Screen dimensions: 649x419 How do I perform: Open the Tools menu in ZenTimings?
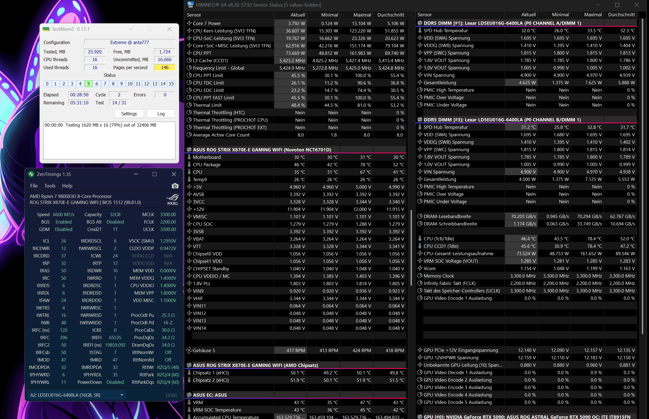coord(50,186)
